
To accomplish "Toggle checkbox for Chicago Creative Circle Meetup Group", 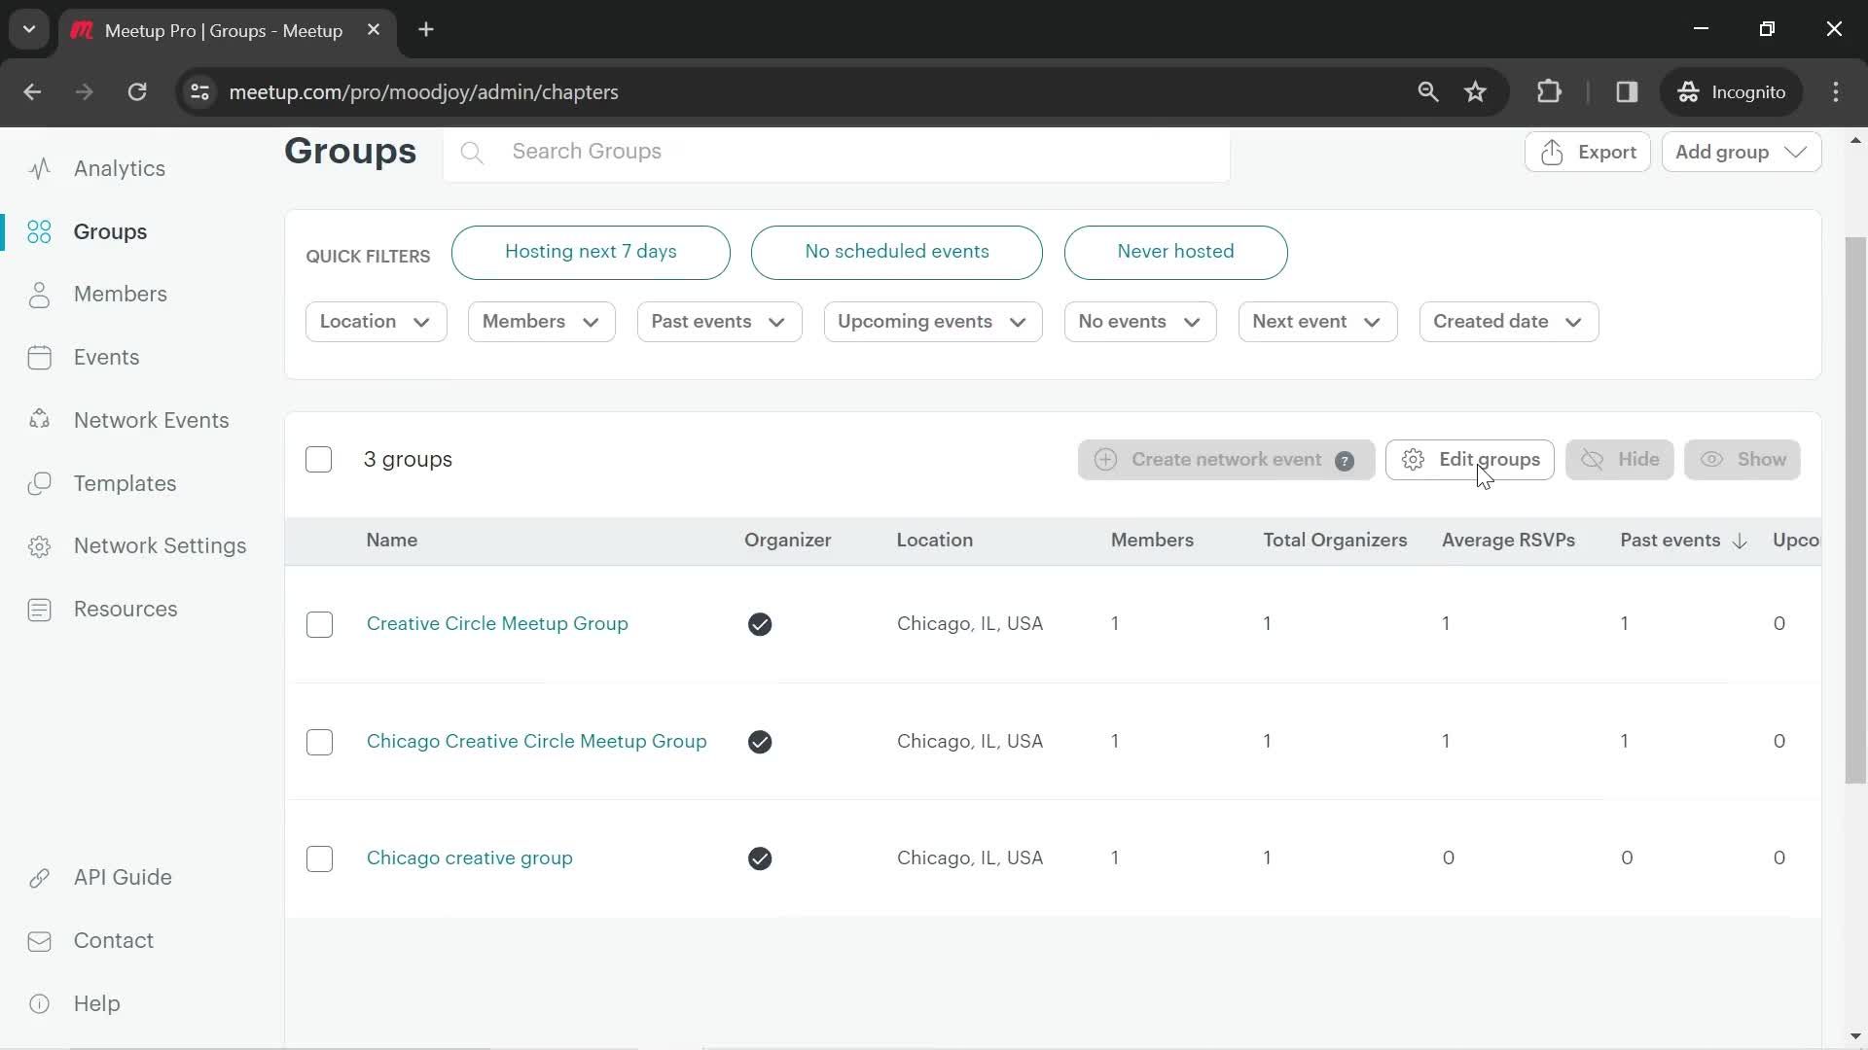I will [319, 741].
